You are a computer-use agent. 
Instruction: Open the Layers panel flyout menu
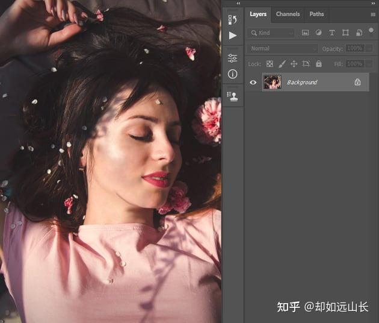[x=373, y=14]
